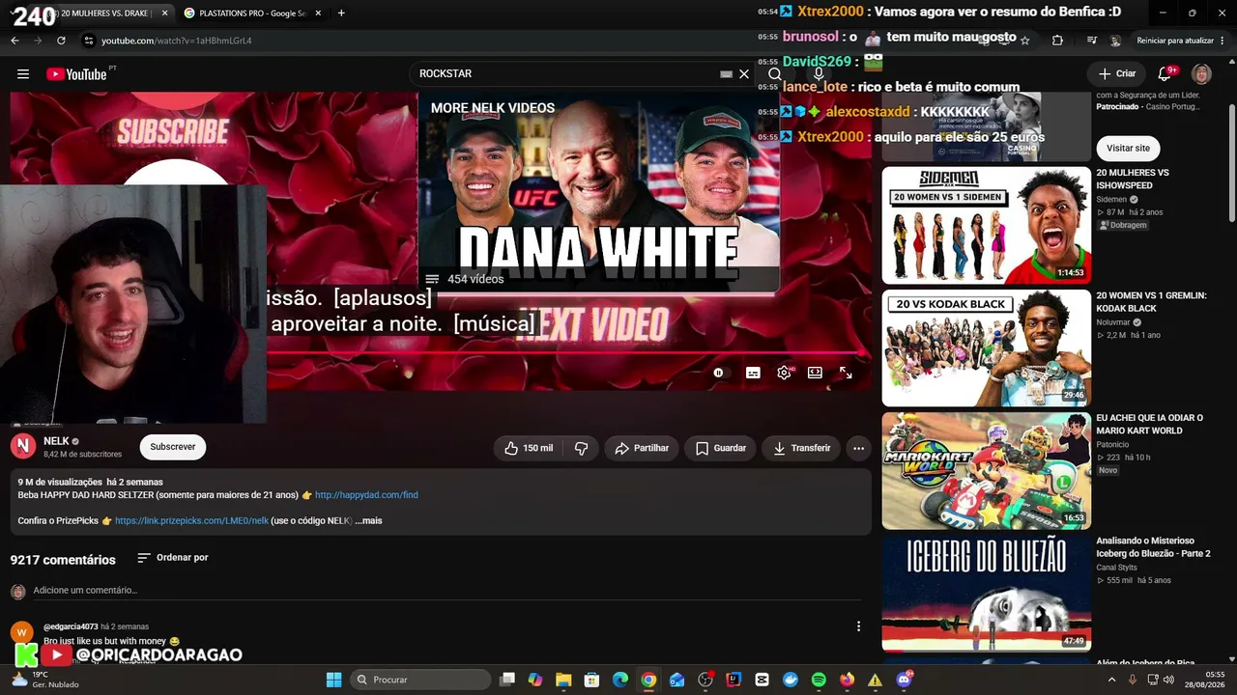Screen dimensions: 1237x695
Task: Dislike the video
Action: (x=582, y=448)
